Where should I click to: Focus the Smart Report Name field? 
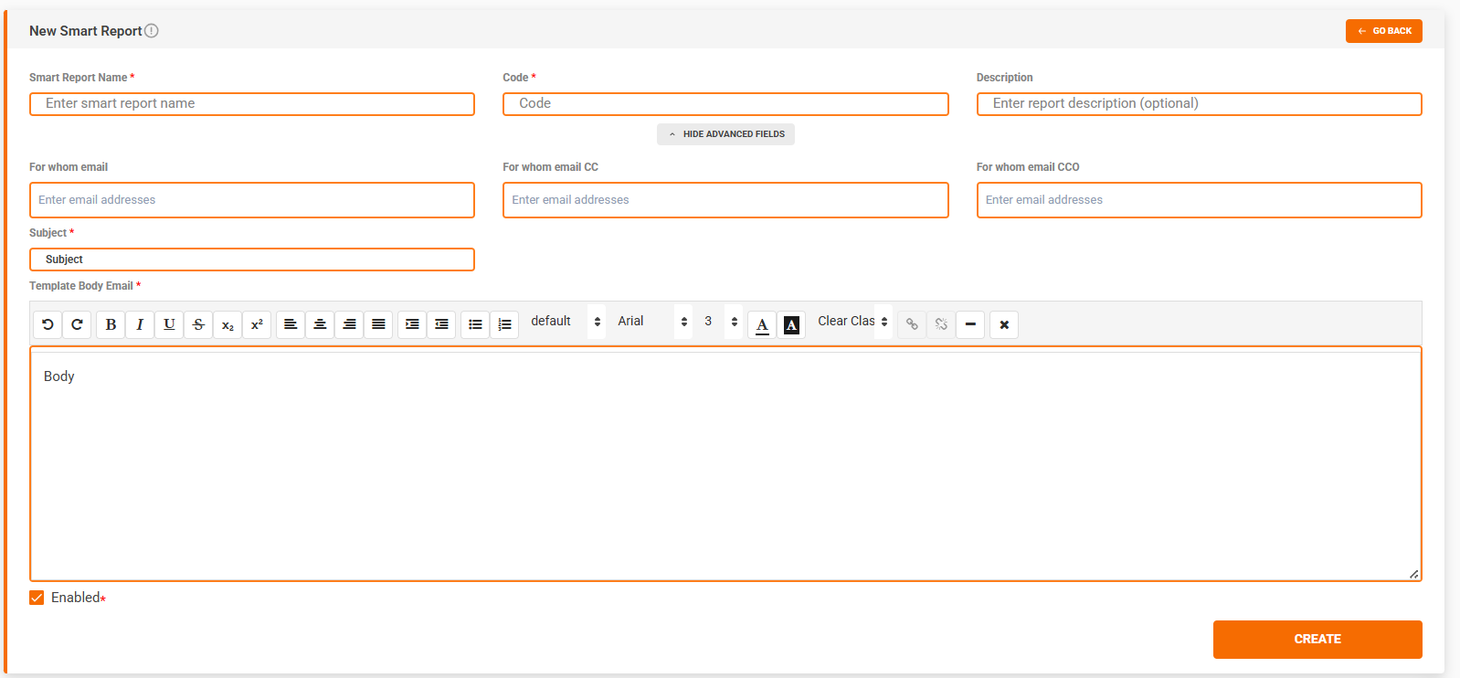252,104
